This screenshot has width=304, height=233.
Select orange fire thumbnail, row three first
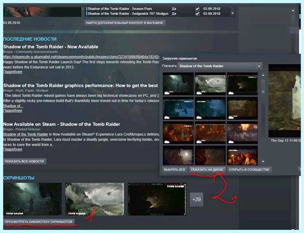178,133
